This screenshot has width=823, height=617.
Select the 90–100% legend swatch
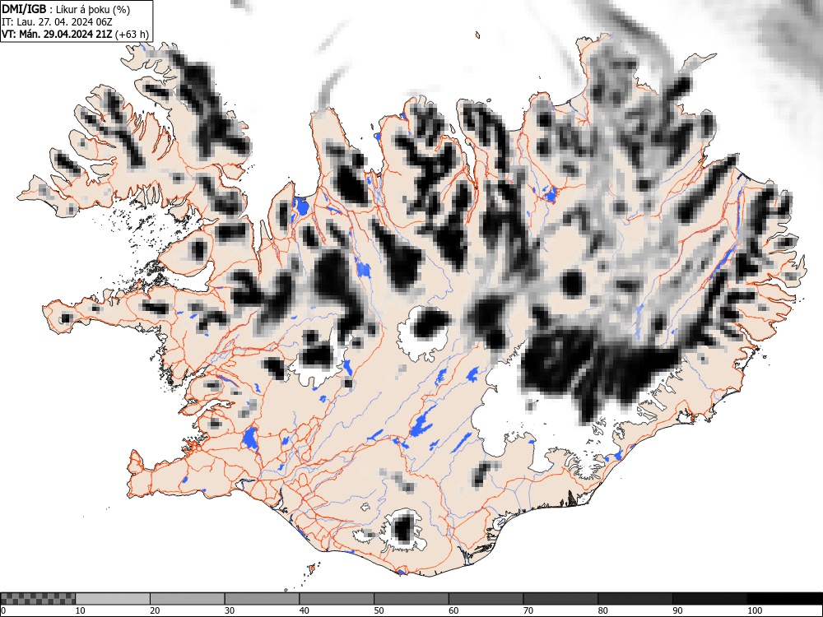point(709,599)
